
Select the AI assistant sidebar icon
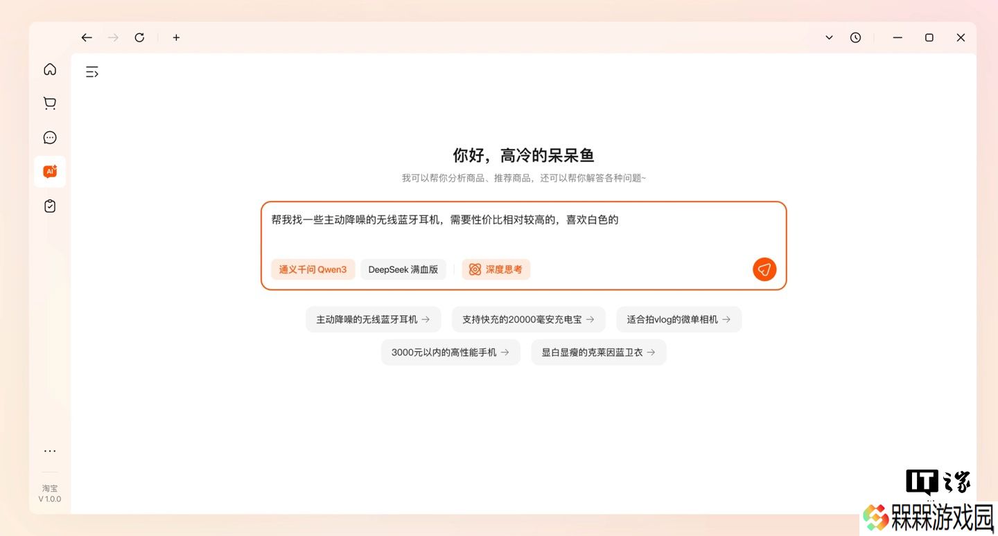tap(50, 172)
